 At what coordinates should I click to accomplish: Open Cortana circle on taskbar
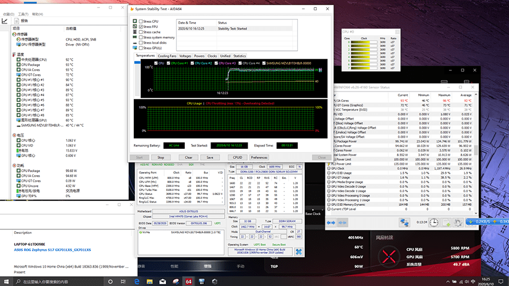click(110, 281)
